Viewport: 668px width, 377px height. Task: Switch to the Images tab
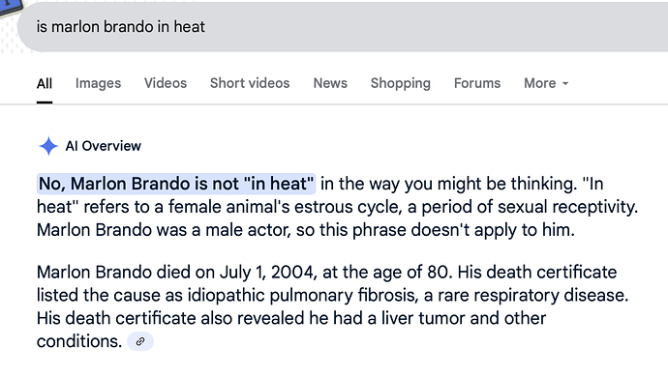98,83
